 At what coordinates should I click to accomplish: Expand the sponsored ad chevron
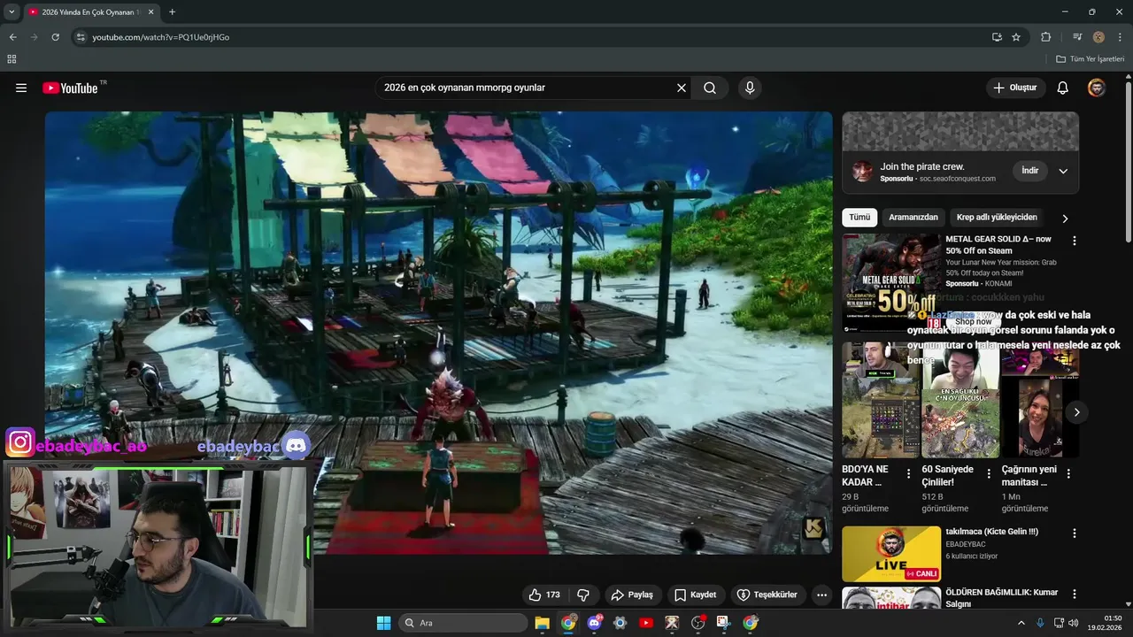click(1063, 171)
